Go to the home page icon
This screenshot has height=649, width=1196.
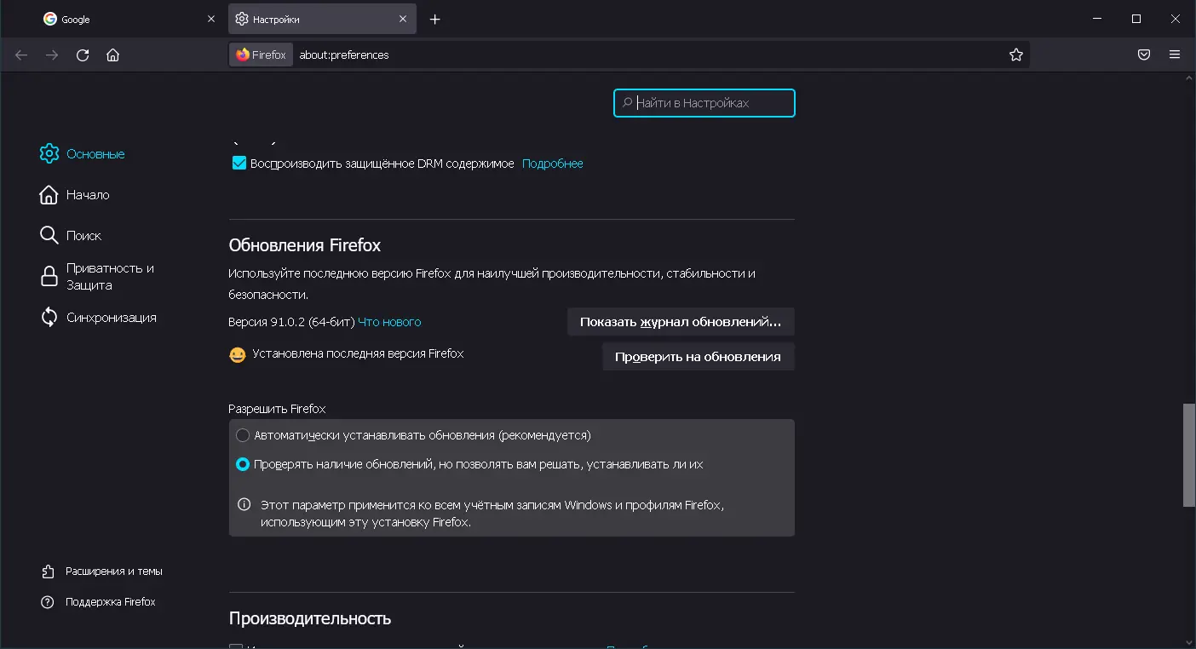[112, 55]
